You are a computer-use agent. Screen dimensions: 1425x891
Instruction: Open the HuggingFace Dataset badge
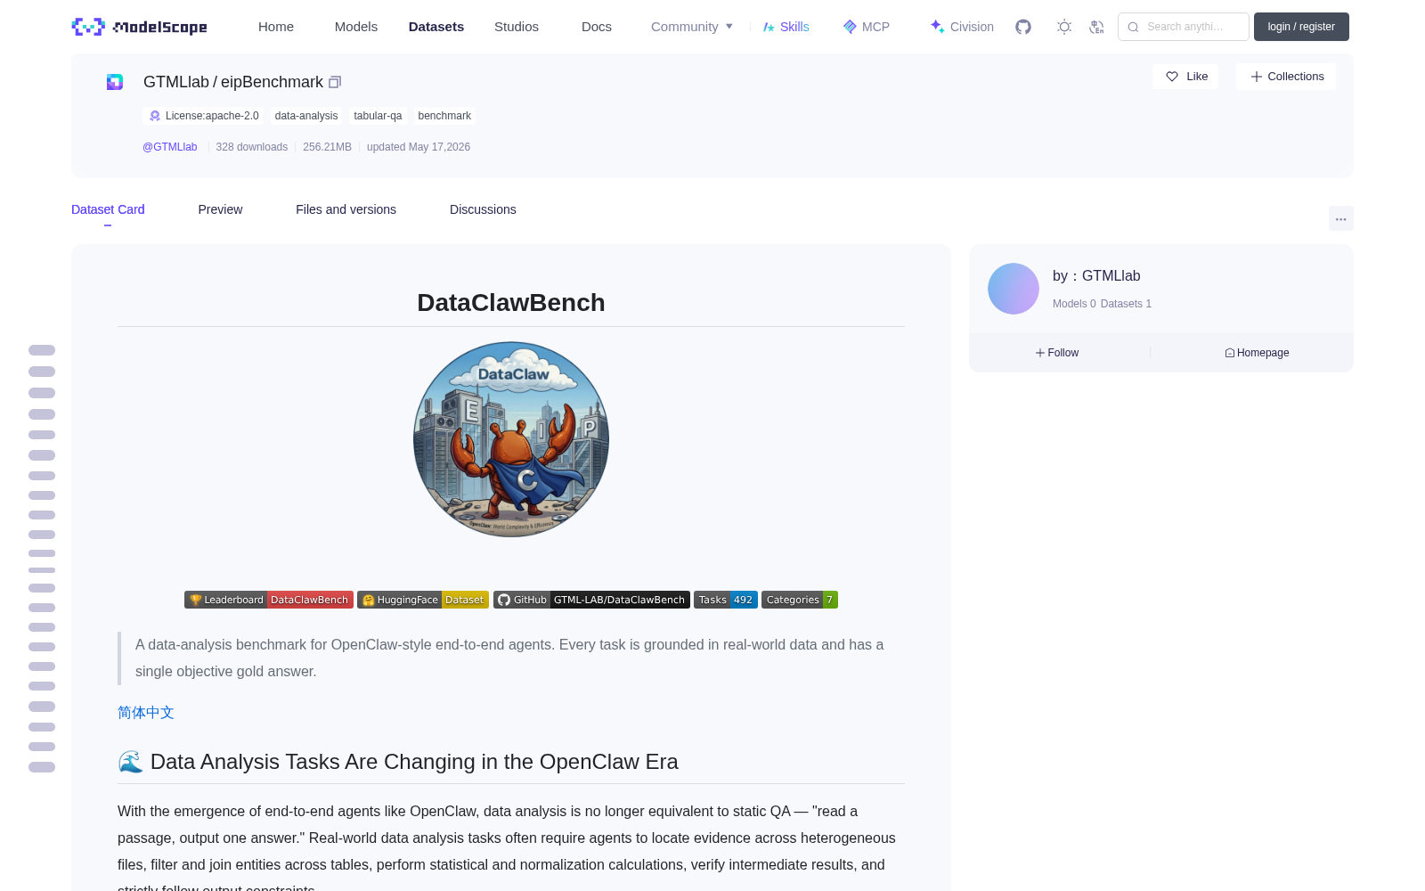(423, 600)
